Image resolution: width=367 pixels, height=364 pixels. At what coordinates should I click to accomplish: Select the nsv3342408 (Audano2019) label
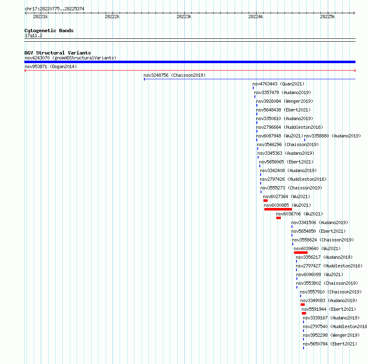288,170
